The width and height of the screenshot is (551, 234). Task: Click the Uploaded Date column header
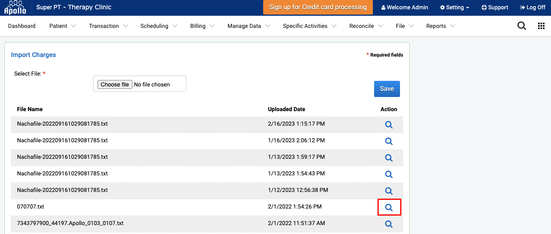(x=287, y=109)
